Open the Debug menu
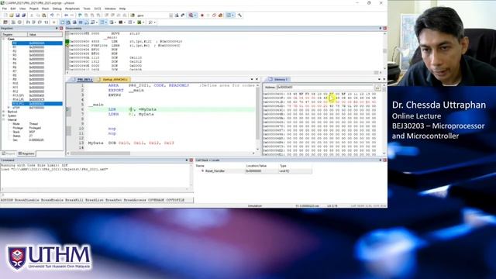Viewport: 496px width, 279px height. click(57, 9)
